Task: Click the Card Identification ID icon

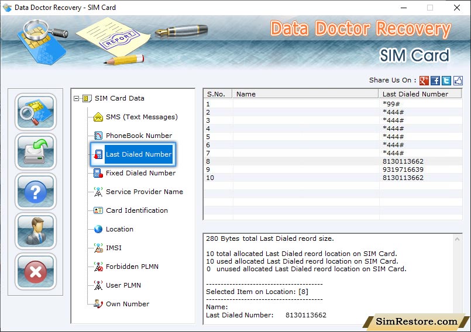Action: [98, 210]
